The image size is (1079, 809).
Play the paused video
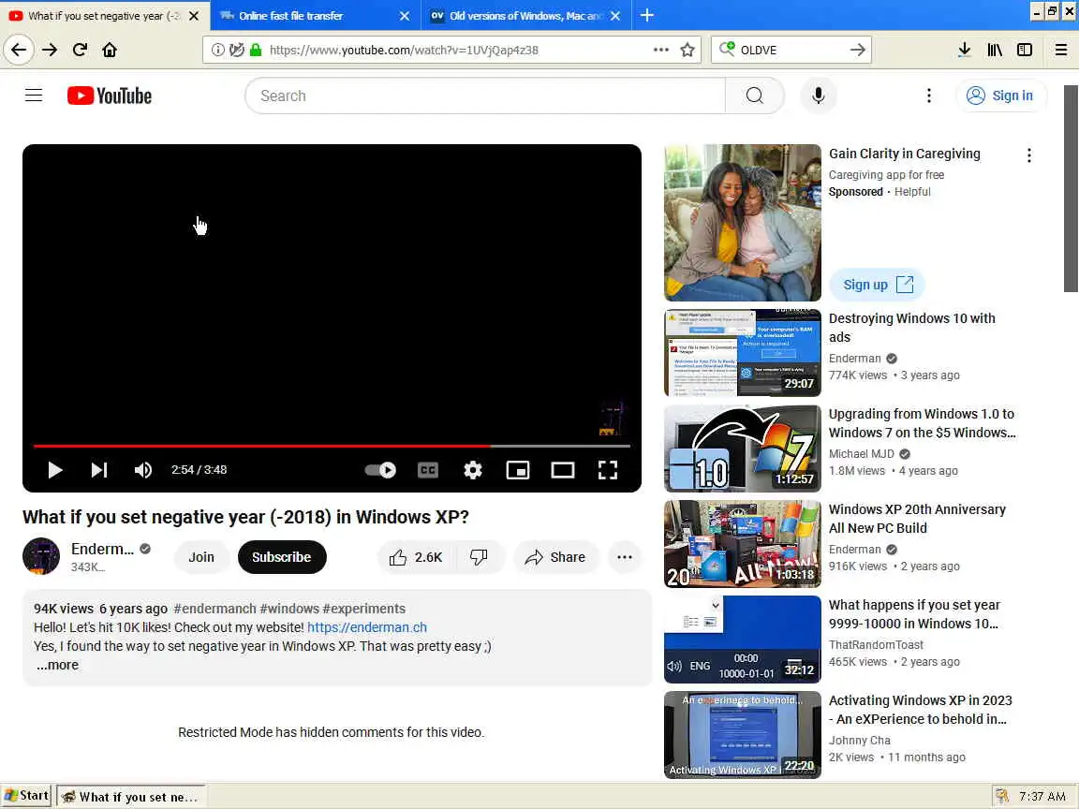coord(55,470)
